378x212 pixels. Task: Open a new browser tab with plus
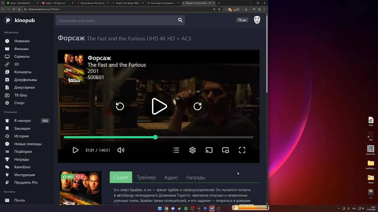tap(219, 3)
